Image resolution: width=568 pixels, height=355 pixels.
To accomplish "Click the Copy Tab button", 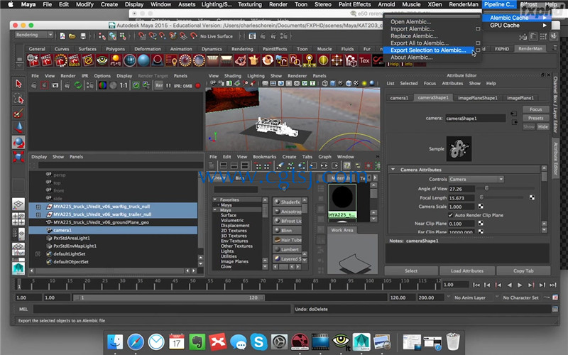I will click(x=523, y=271).
